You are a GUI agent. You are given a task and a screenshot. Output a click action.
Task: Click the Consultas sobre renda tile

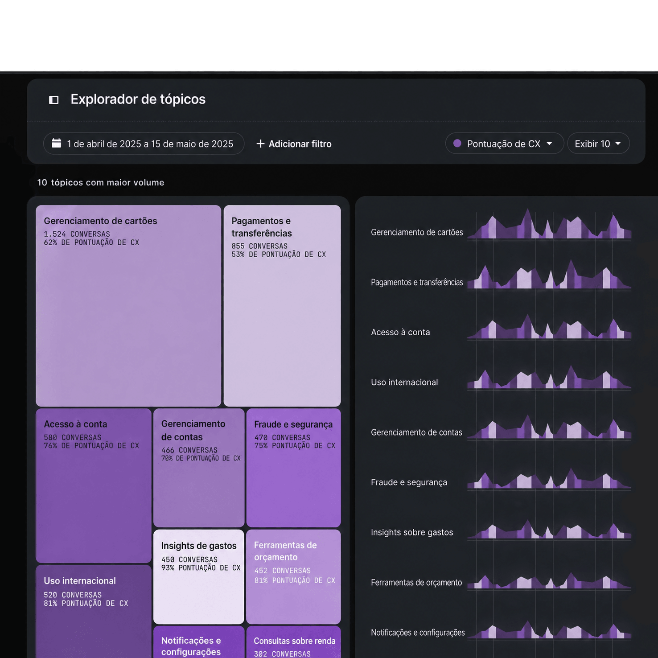(x=293, y=642)
